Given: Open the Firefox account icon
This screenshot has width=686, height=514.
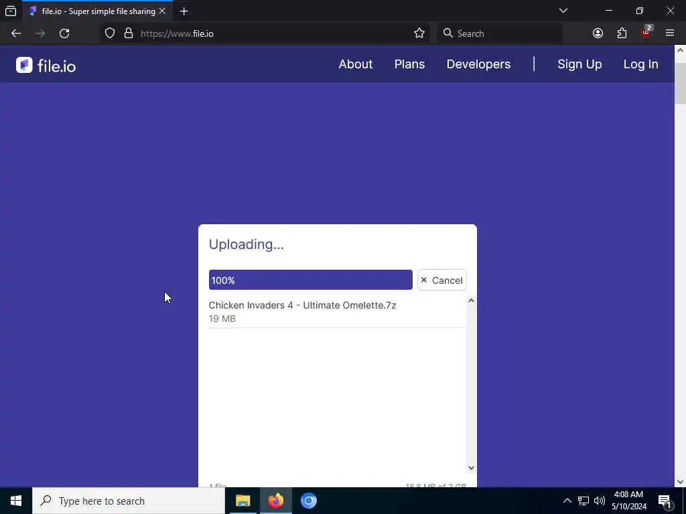Looking at the screenshot, I should click(598, 33).
